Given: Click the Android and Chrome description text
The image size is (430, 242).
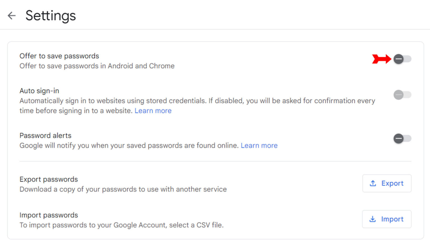Looking at the screenshot, I should [97, 66].
